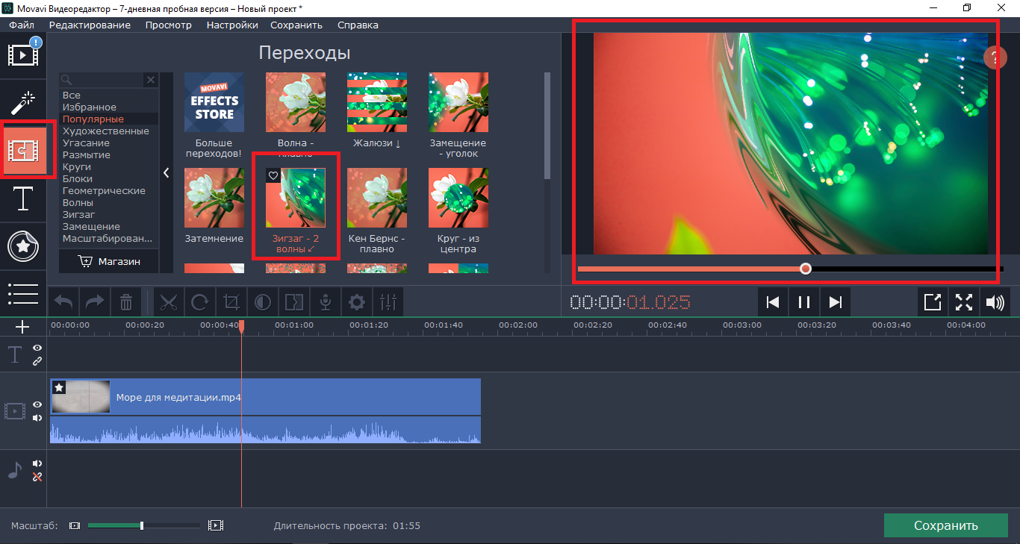
Task: Open the Магазин store button
Action: (x=109, y=261)
